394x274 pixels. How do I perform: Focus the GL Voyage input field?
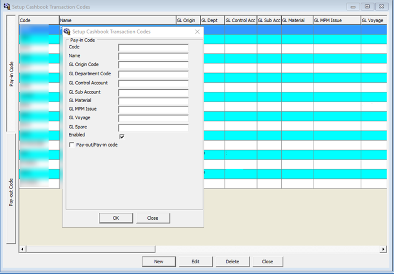pyautogui.click(x=153, y=118)
